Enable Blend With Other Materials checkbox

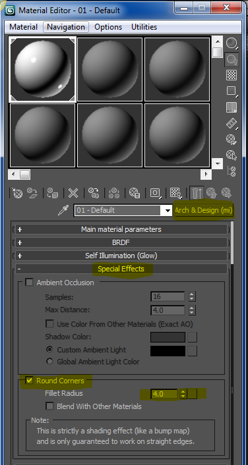pyautogui.click(x=49, y=406)
